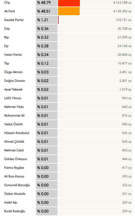Click candidate name Özge Akman
135x216 pixels.
click(13, 72)
